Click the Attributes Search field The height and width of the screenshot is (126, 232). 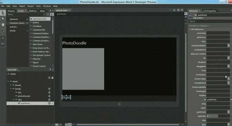[210, 21]
